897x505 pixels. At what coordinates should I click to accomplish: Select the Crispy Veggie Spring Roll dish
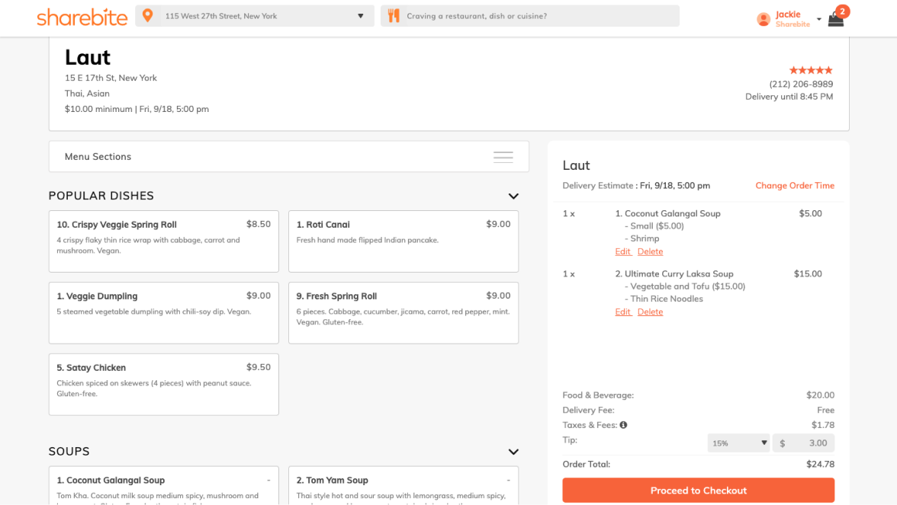click(x=163, y=241)
